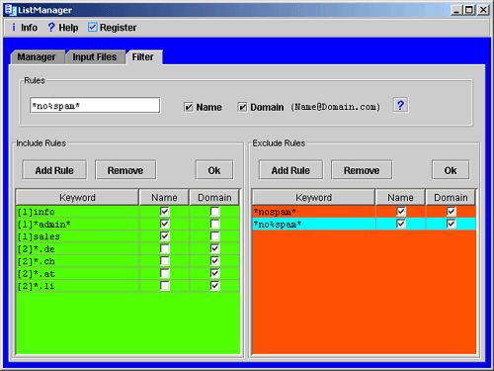Uncheck Name for the [1]info rule
Viewport: 494px width, 371px height.
(165, 212)
